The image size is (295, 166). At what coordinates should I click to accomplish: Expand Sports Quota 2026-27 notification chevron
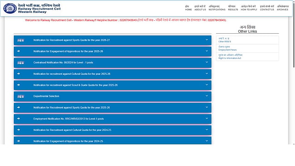click(207, 40)
